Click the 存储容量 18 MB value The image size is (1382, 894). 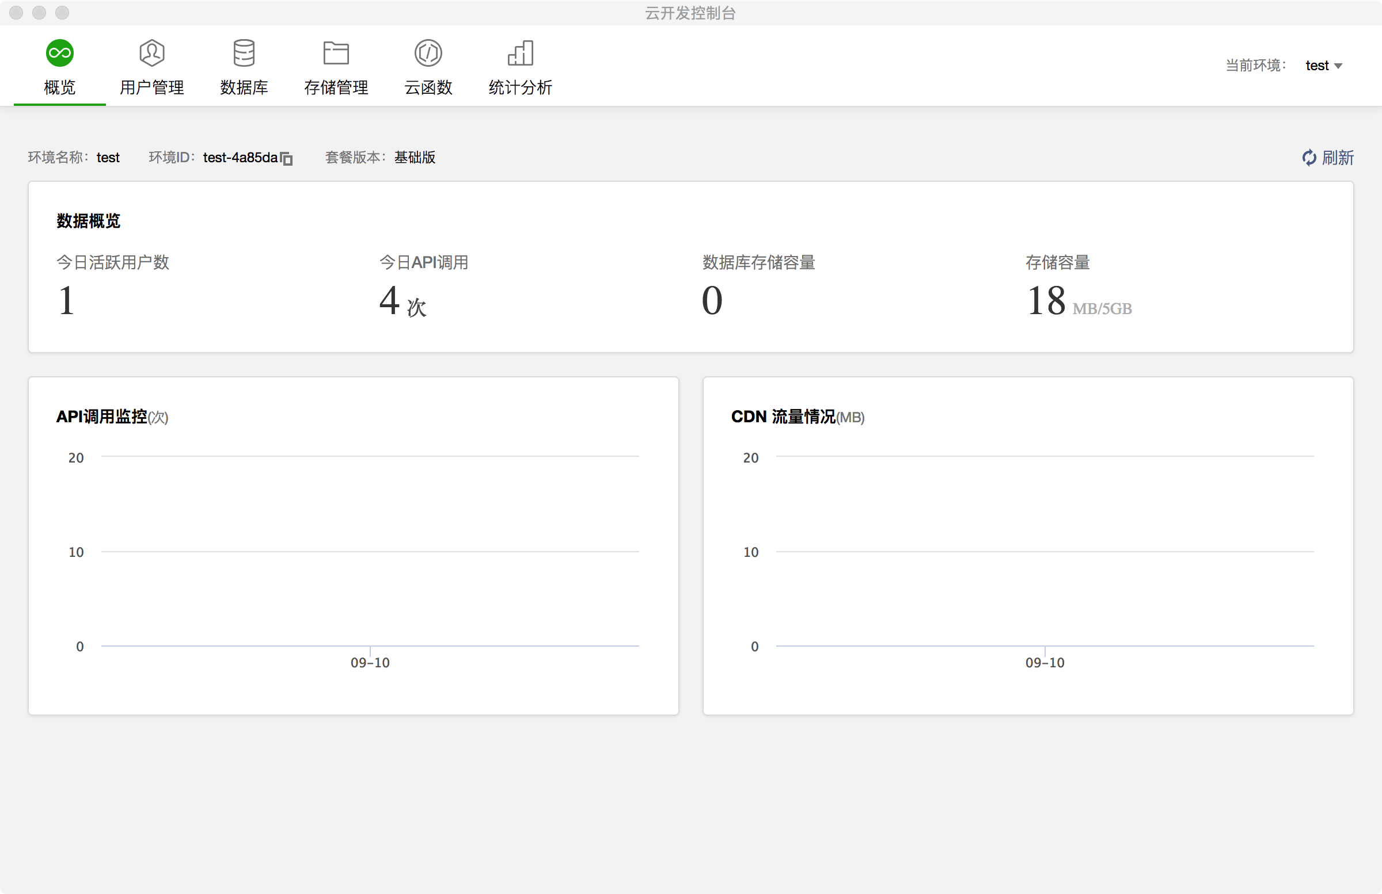[x=1046, y=301]
